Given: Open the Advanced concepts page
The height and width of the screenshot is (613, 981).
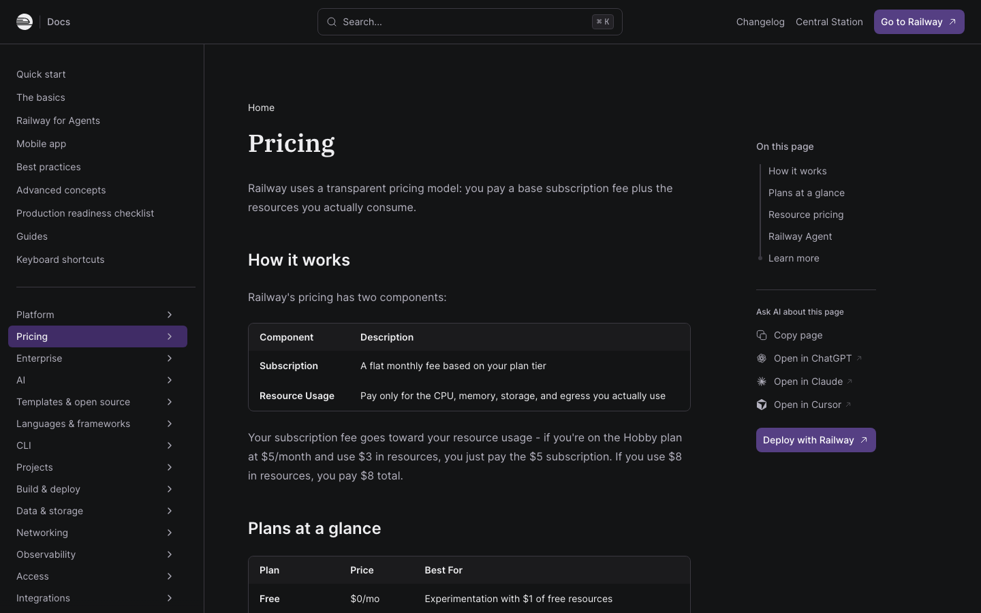Looking at the screenshot, I should [x=61, y=190].
